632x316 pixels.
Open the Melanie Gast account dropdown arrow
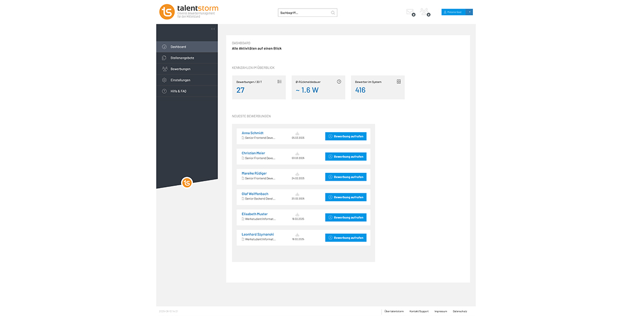(469, 12)
